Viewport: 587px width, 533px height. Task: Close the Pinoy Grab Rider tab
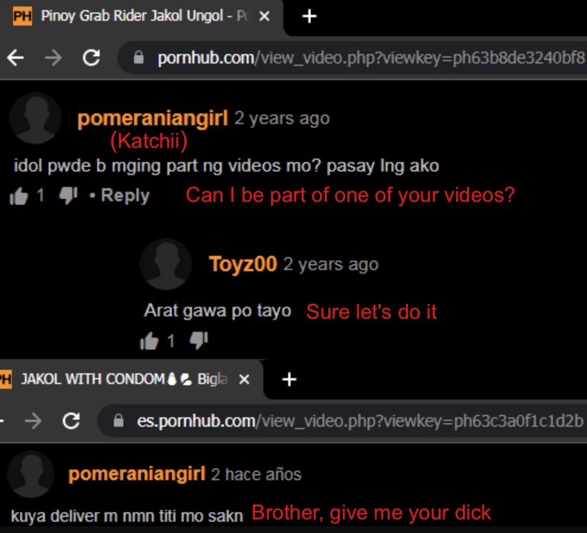point(264,16)
